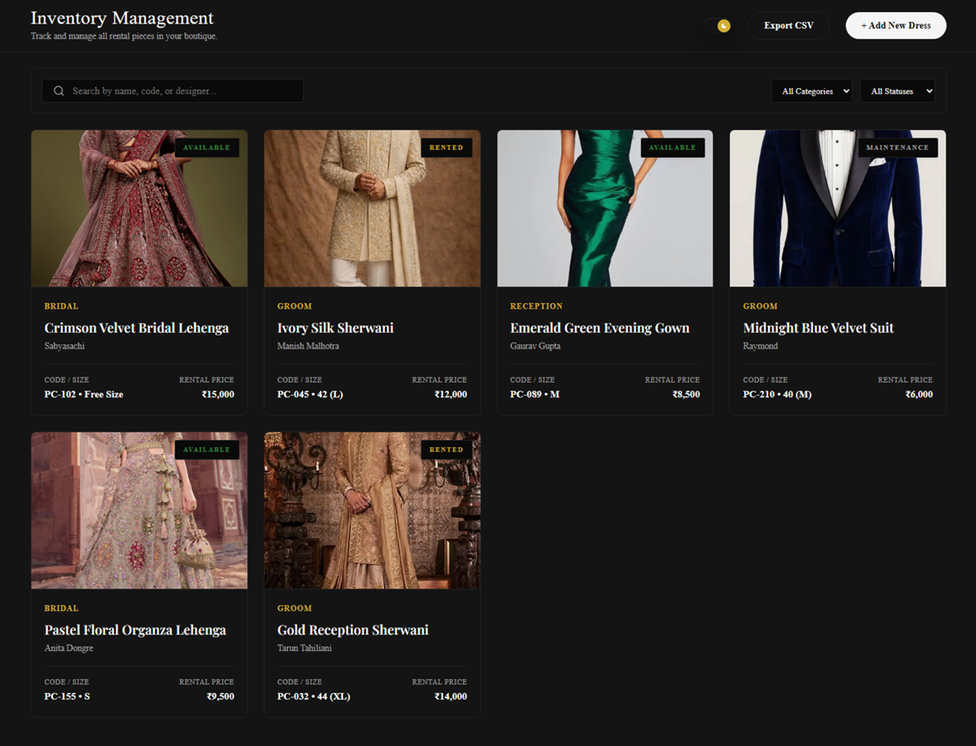Click rental price ₹14,000
This screenshot has width=976, height=746.
451,697
